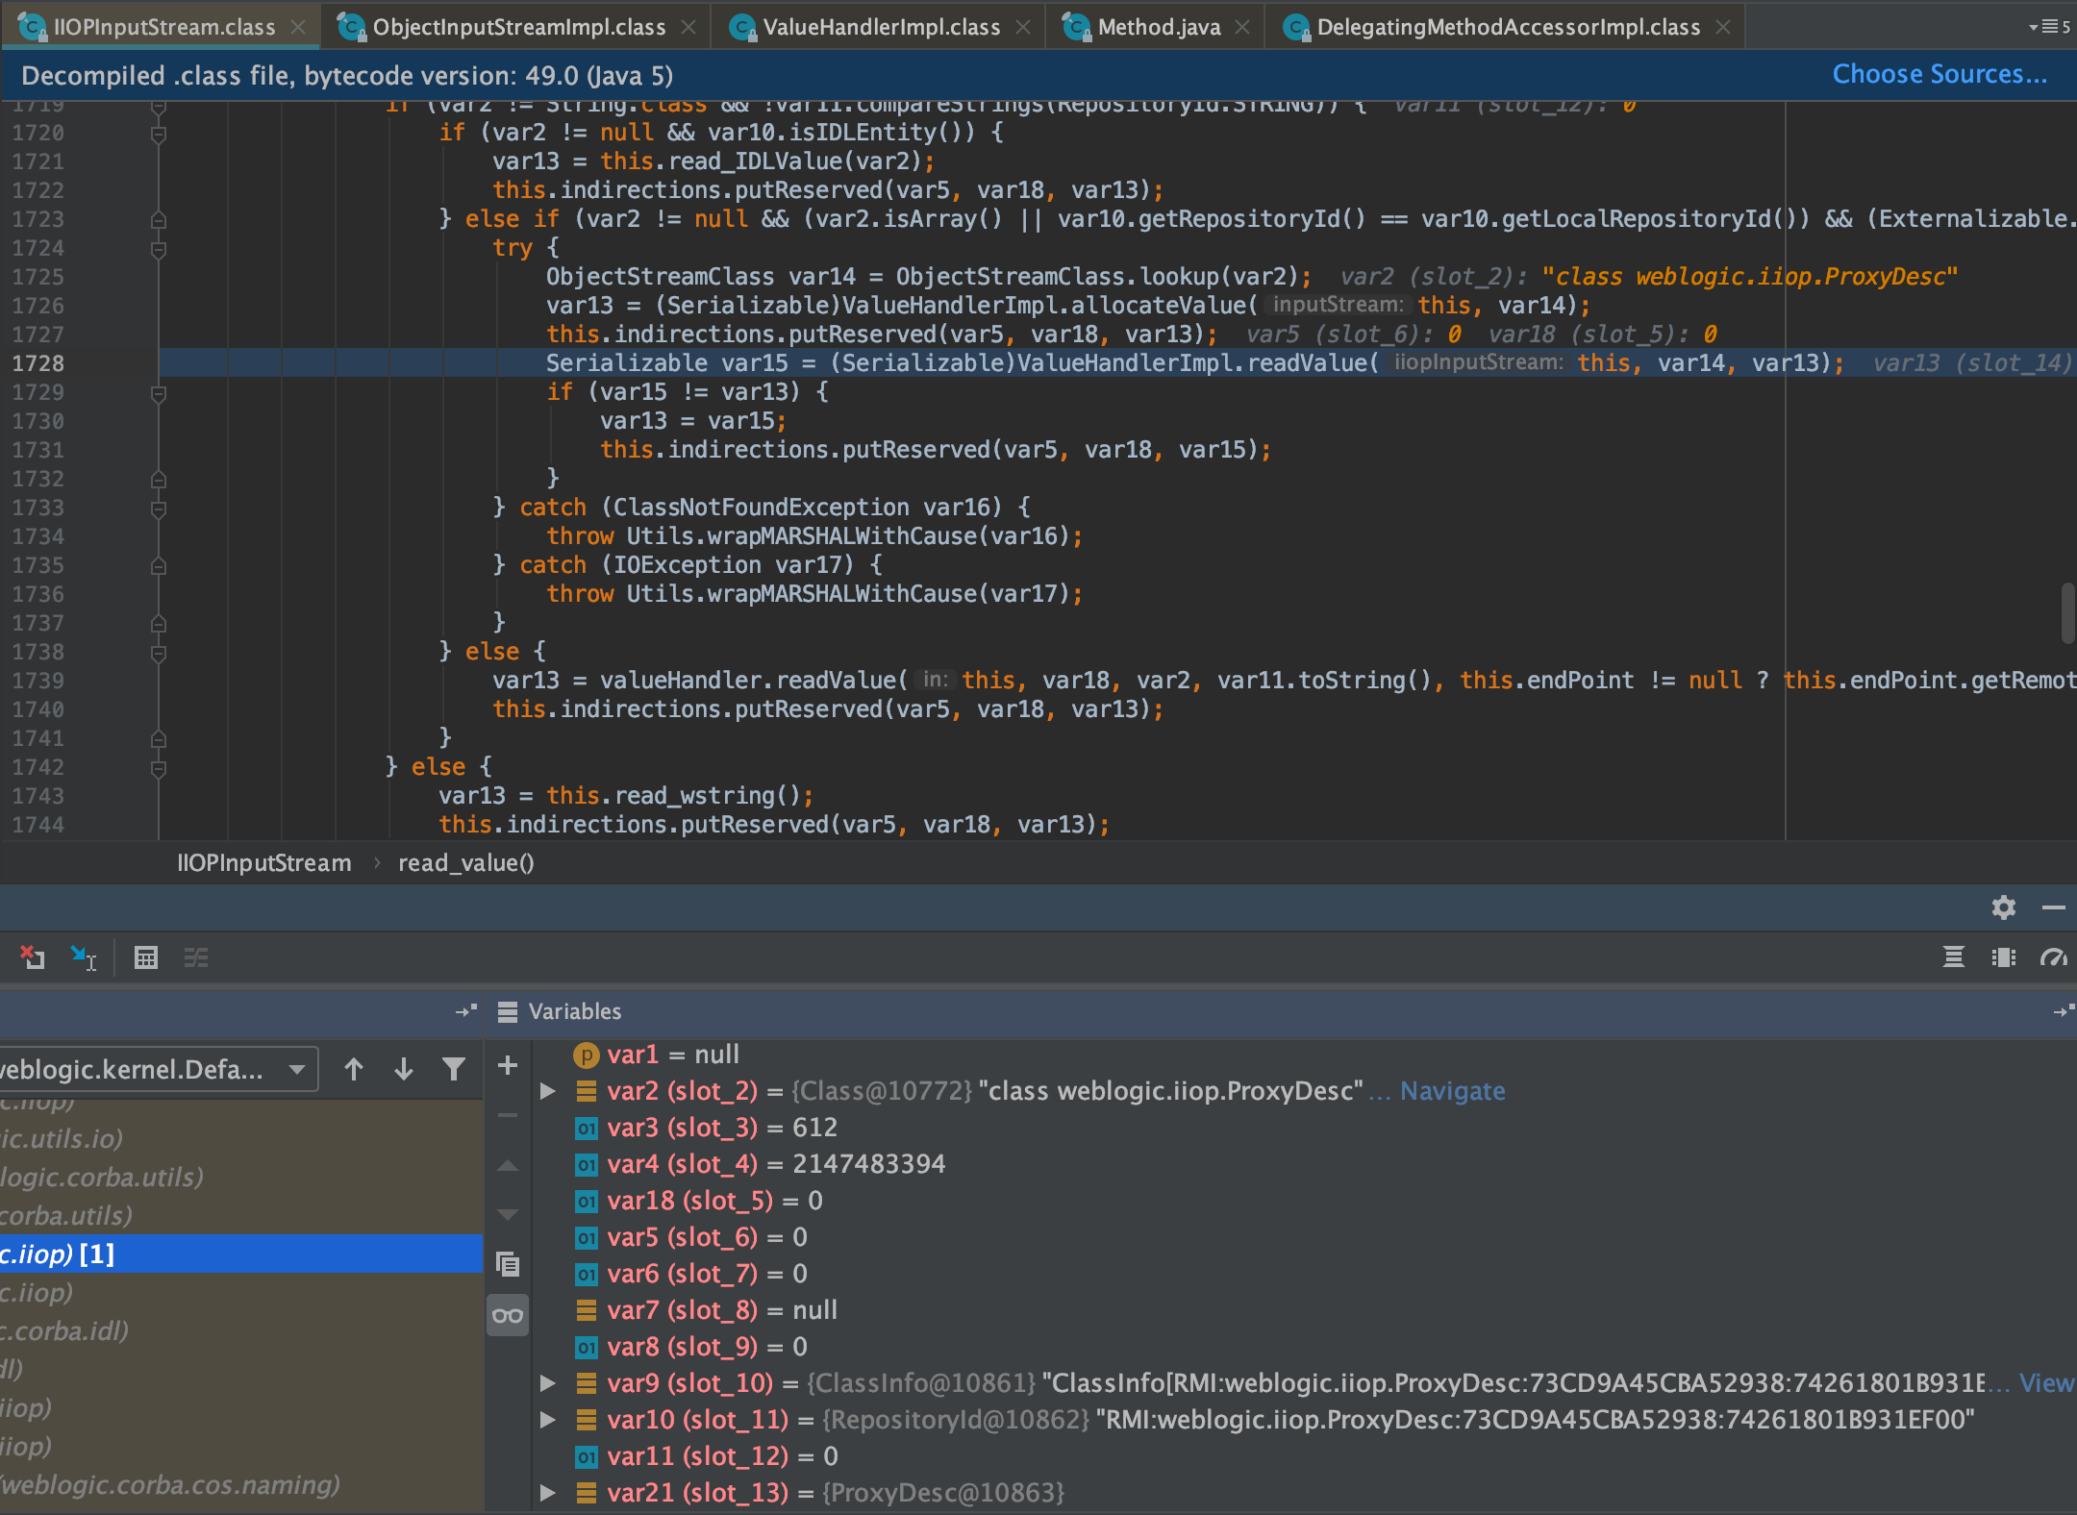This screenshot has height=1515, width=2077.
Task: Add a new watch with the plus icon
Action: (508, 1065)
